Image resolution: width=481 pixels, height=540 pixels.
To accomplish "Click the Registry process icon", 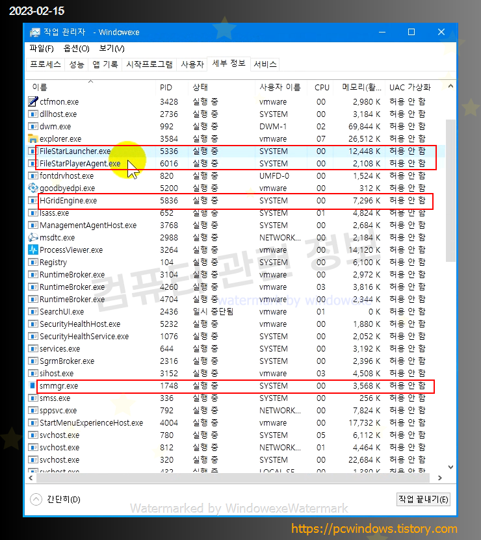I will point(32,262).
